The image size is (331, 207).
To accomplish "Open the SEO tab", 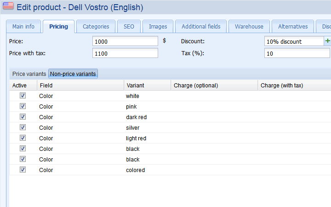I will [129, 26].
